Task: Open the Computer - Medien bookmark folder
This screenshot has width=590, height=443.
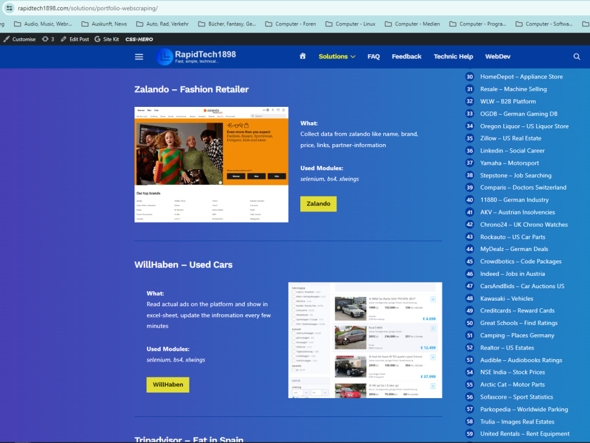Action: pyautogui.click(x=412, y=24)
